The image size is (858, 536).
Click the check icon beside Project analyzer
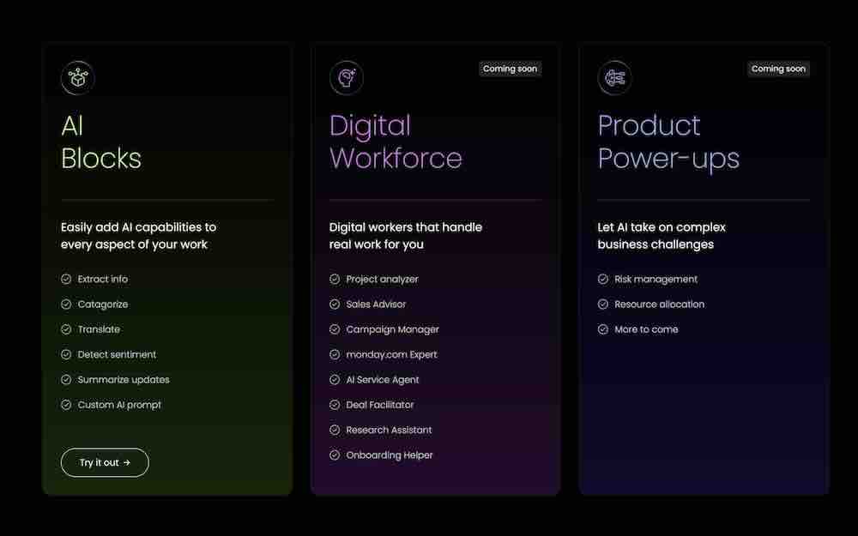pyautogui.click(x=335, y=279)
